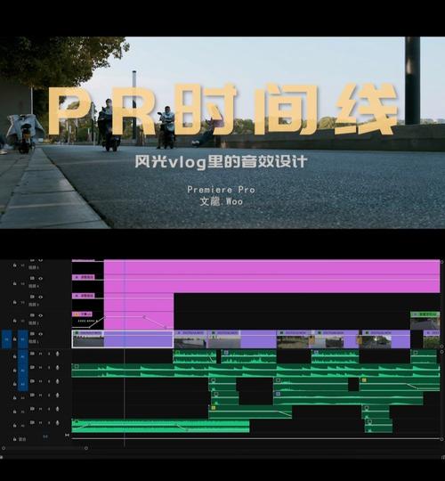445x481 pixels.
Task: Toggle sync lock on audio track A2
Action: click(x=32, y=367)
